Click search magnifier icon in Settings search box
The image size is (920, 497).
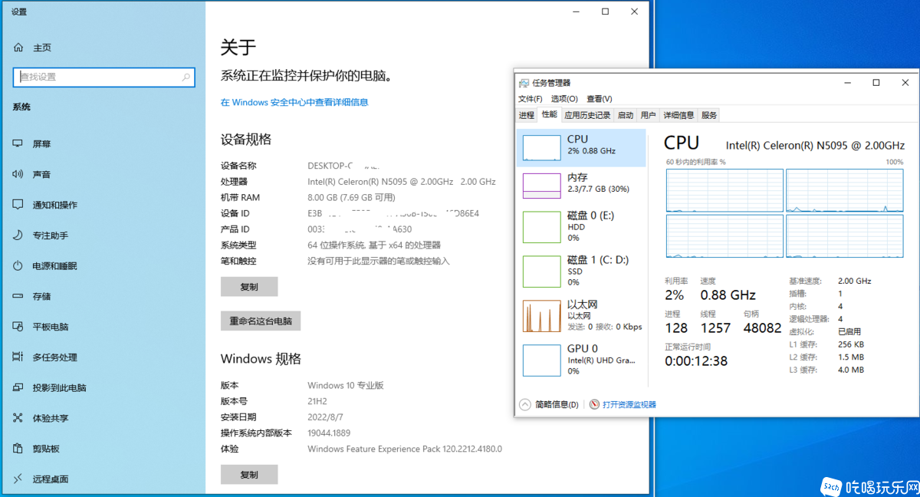[186, 77]
